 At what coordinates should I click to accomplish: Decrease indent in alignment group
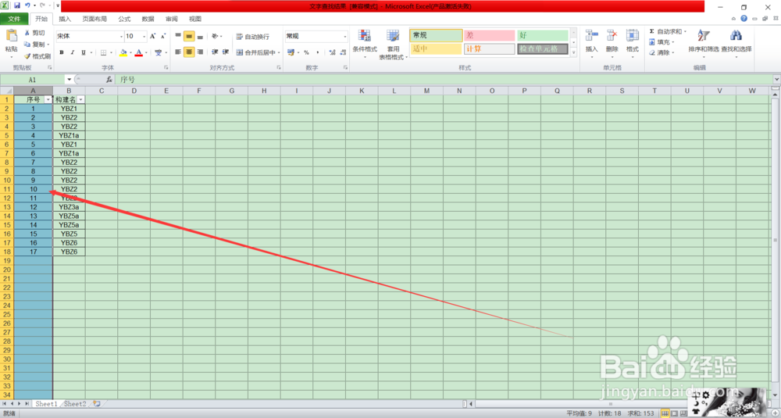(215, 52)
